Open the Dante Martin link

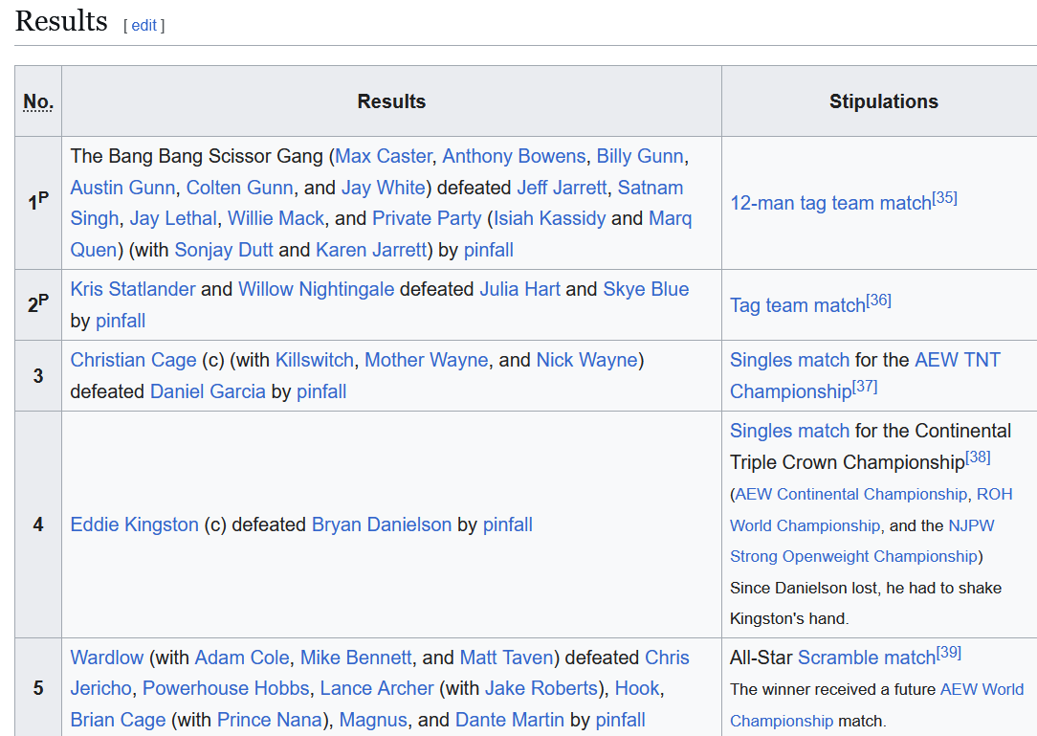pyautogui.click(x=510, y=720)
